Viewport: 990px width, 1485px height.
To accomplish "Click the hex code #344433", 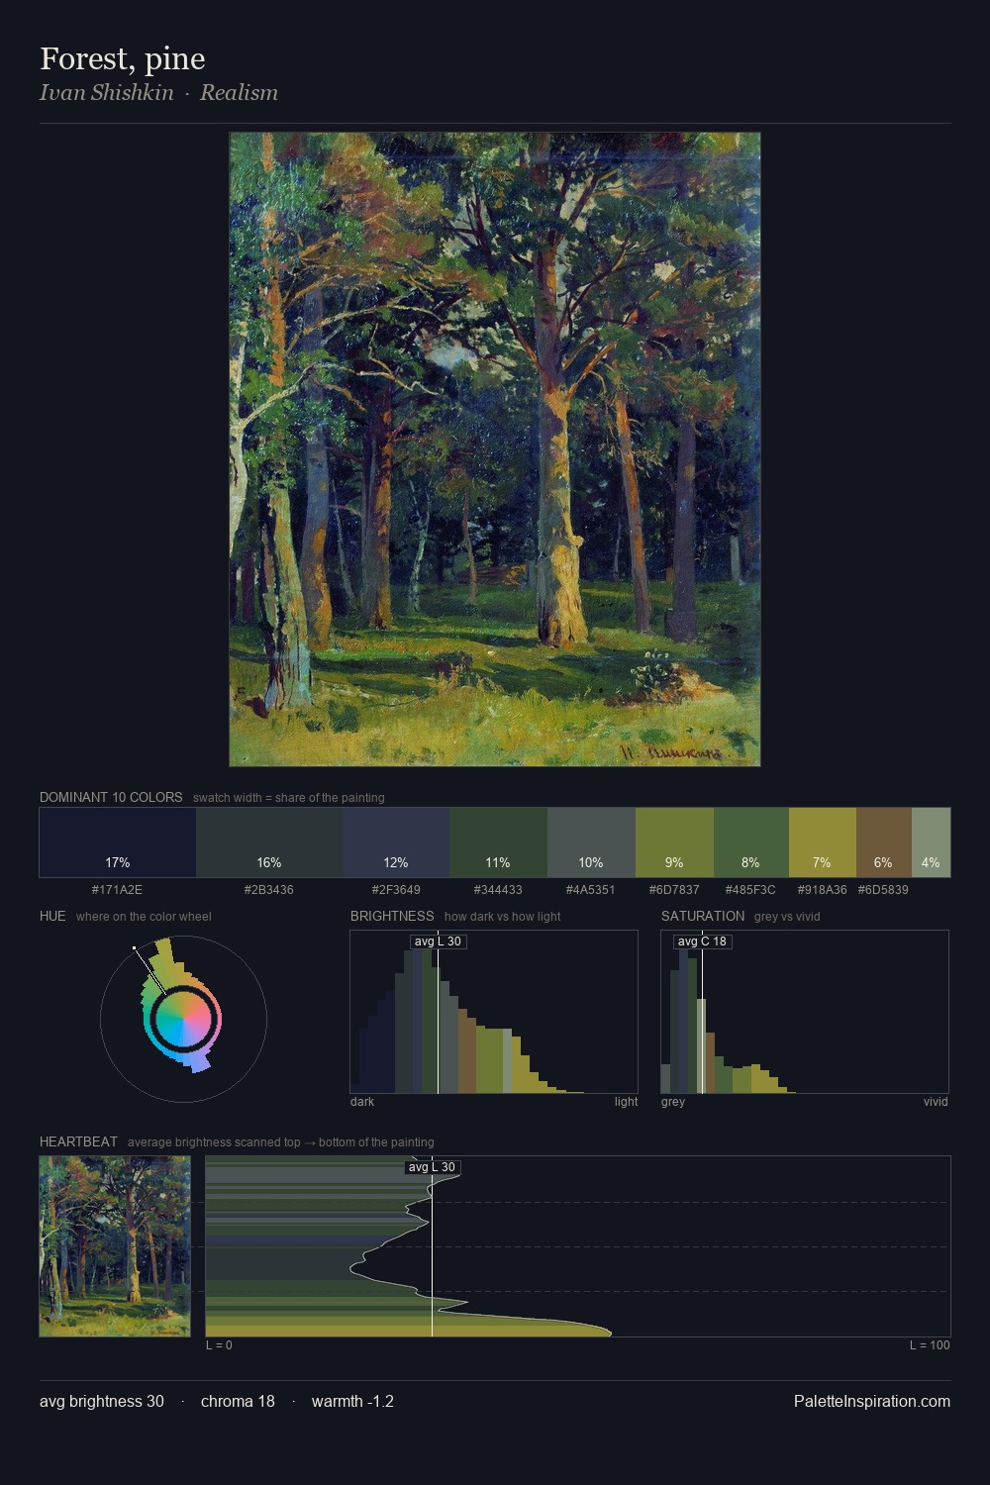I will pyautogui.click(x=498, y=890).
